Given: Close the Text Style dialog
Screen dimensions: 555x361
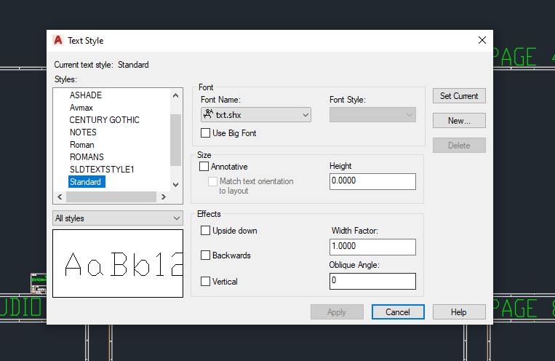Looking at the screenshot, I should click(x=482, y=40).
